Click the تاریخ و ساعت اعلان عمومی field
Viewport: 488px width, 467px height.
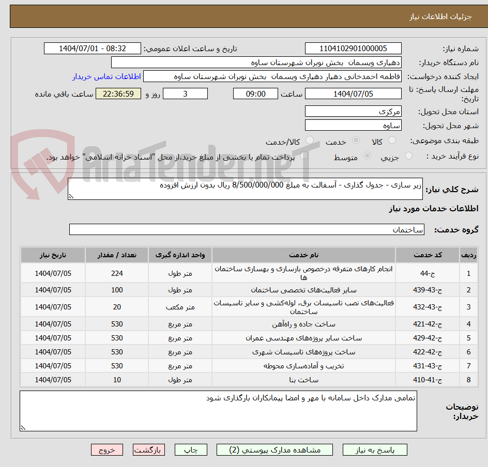pyautogui.click(x=93, y=48)
